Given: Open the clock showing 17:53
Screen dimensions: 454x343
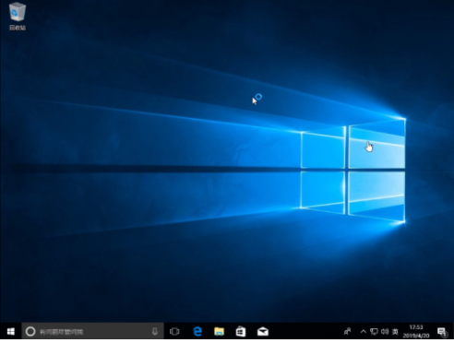Looking at the screenshot, I should pyautogui.click(x=416, y=327).
